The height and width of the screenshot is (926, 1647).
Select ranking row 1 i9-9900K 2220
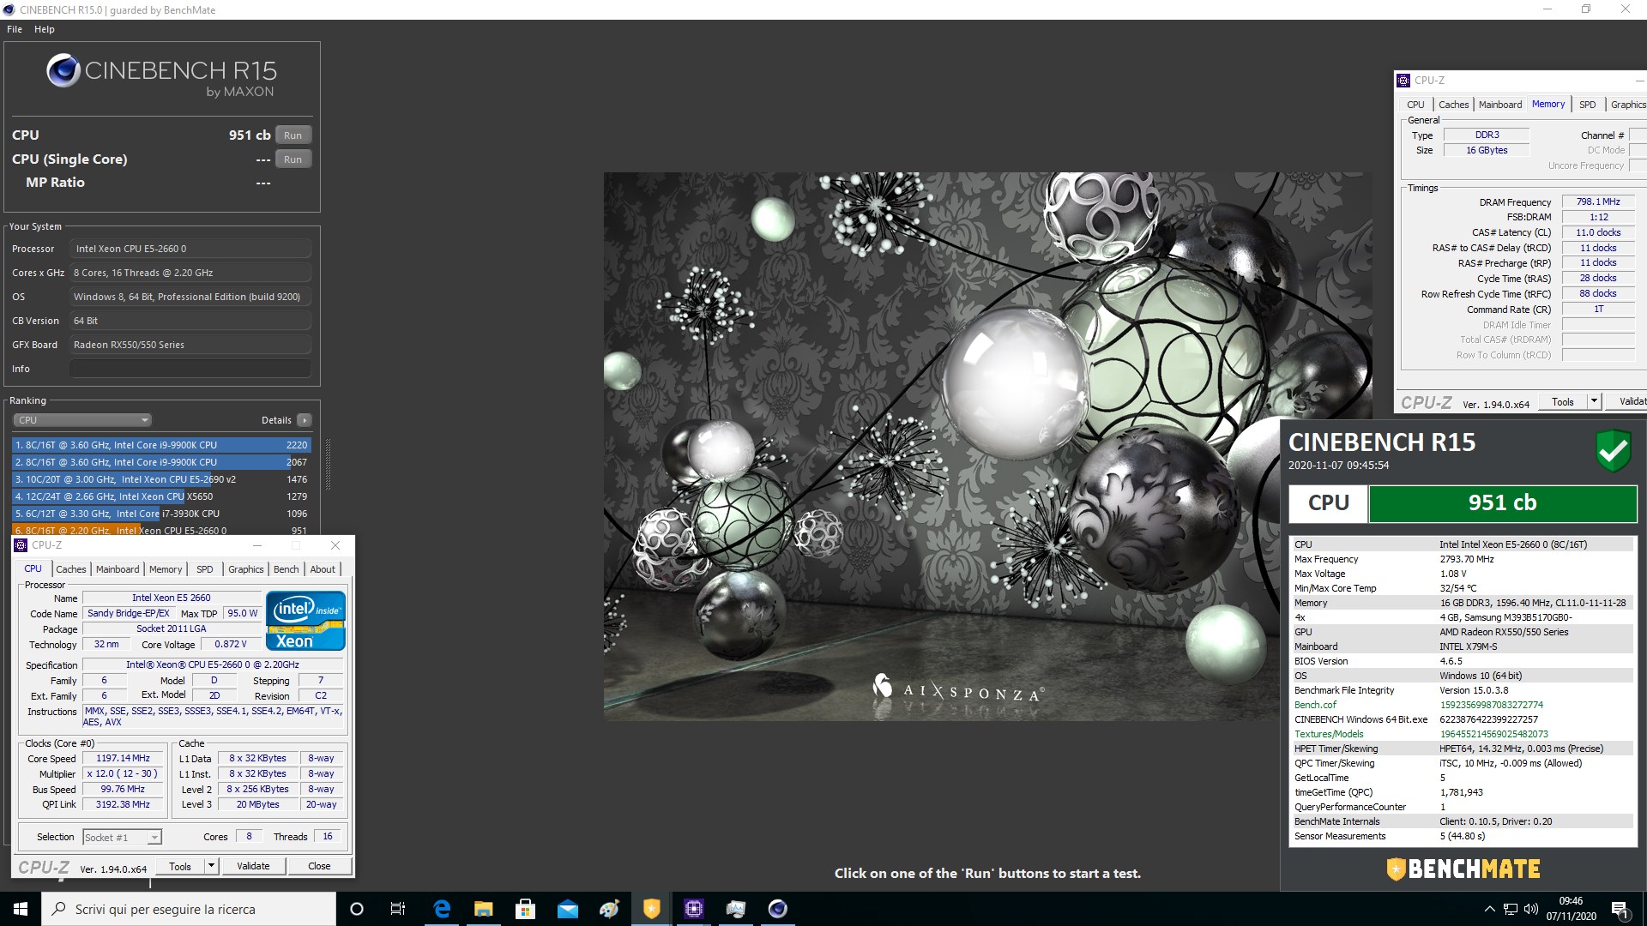click(161, 445)
